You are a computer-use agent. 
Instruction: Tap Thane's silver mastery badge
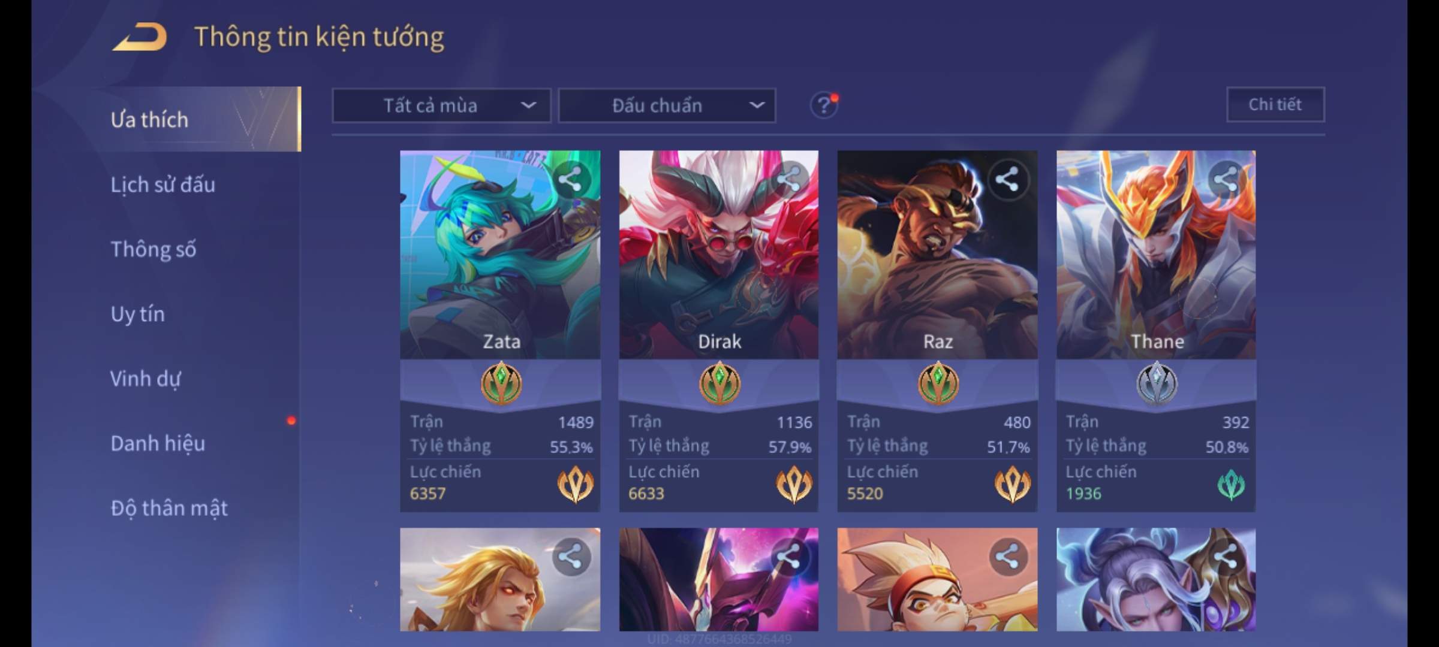[x=1157, y=383]
